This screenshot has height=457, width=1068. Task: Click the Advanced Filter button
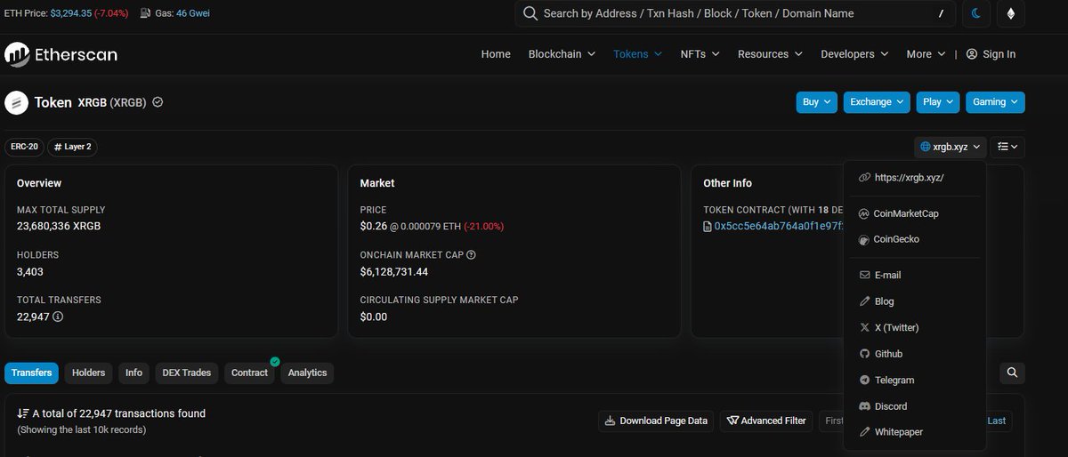click(x=768, y=421)
